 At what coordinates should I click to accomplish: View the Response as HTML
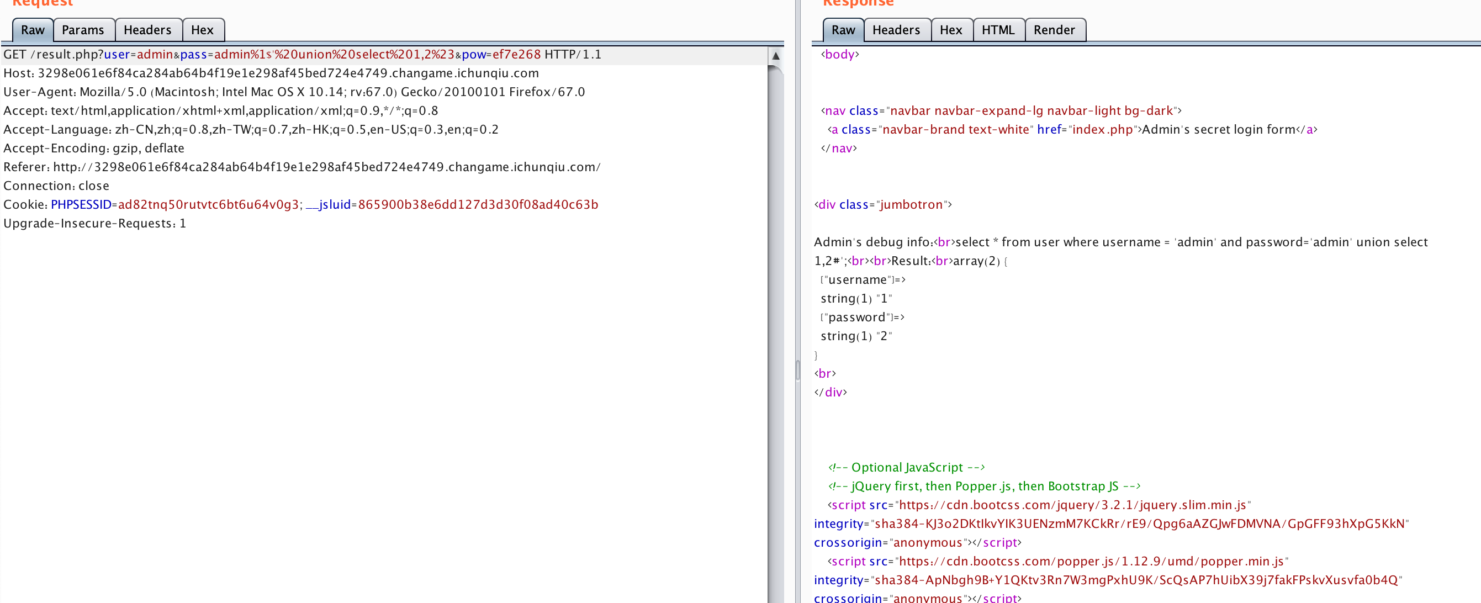pos(998,30)
